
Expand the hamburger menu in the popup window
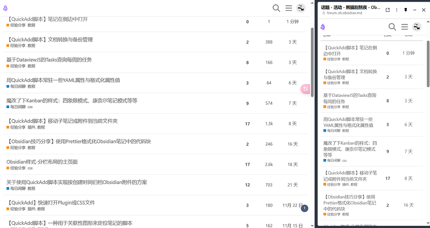[x=404, y=27]
